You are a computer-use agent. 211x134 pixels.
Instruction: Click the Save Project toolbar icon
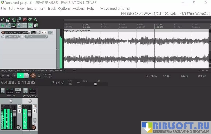(x=14, y=20)
